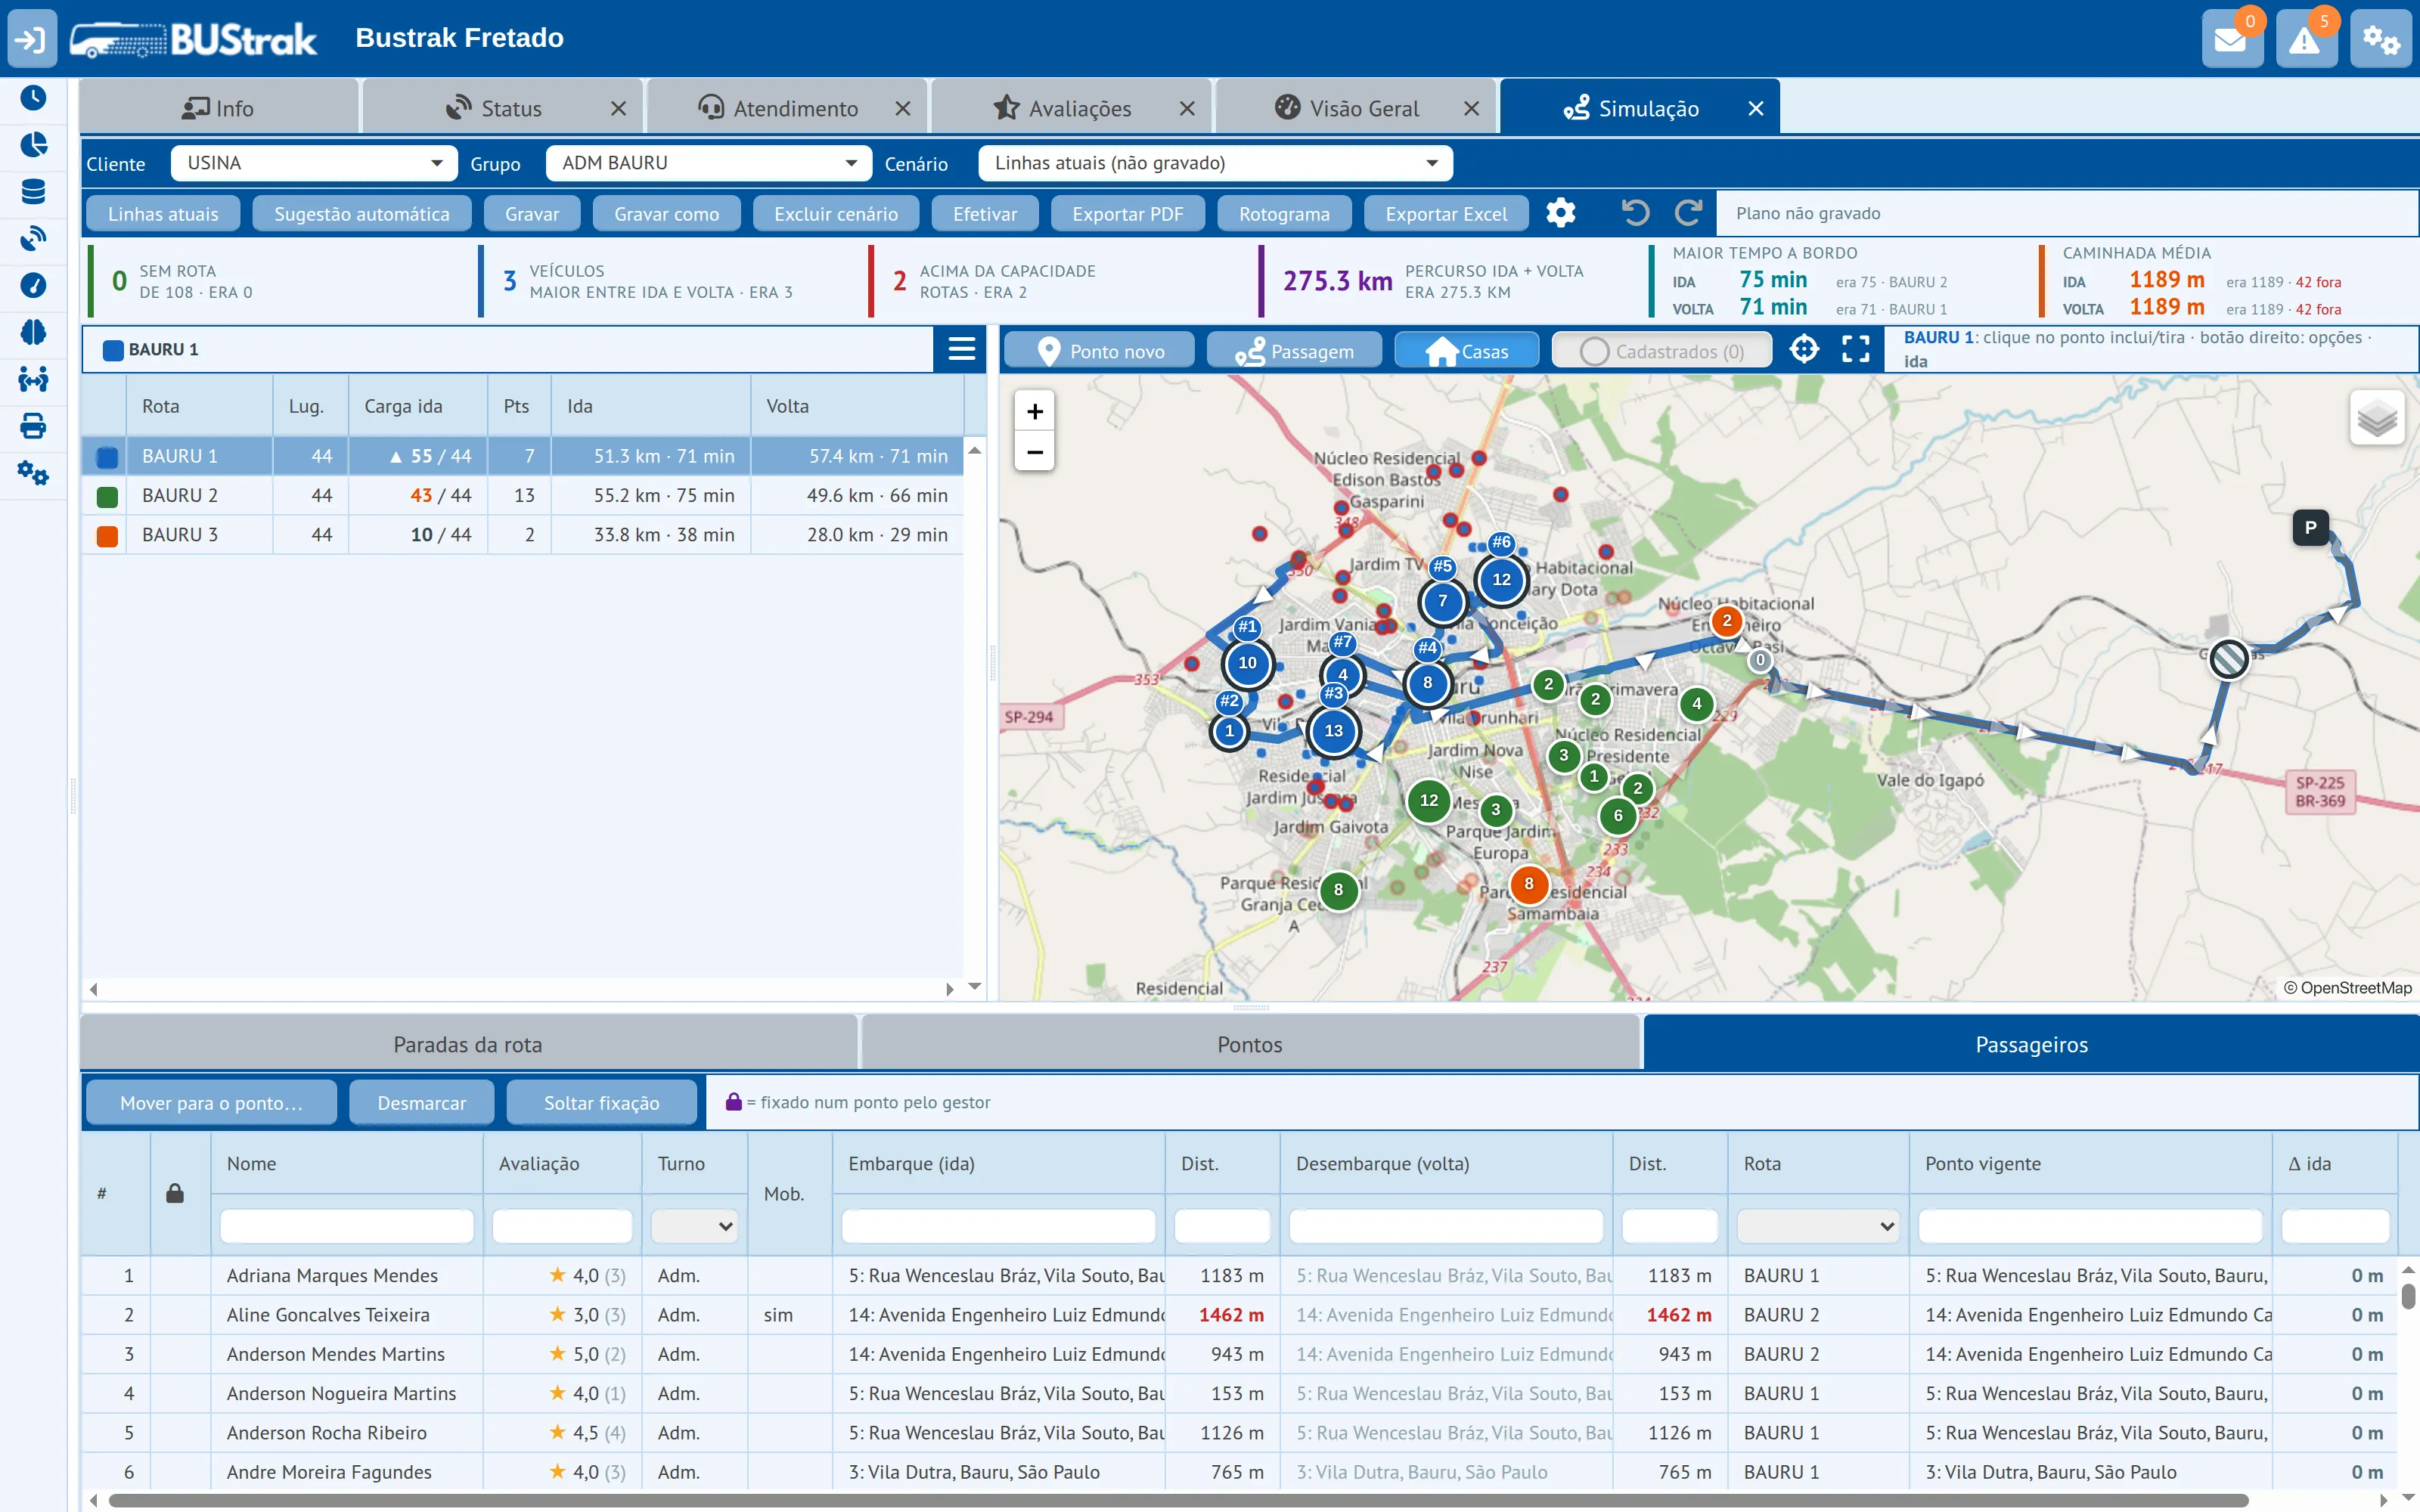Viewport: 2420px width, 1512px height.
Task: Click the logout arrow icon top-left
Action: (x=31, y=39)
